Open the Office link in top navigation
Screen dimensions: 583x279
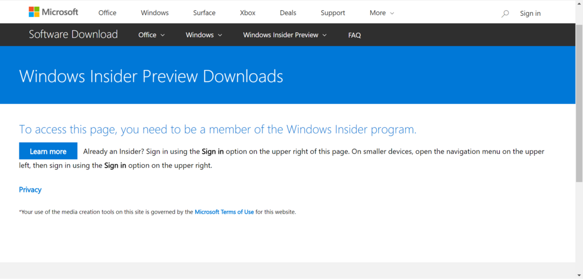[107, 13]
